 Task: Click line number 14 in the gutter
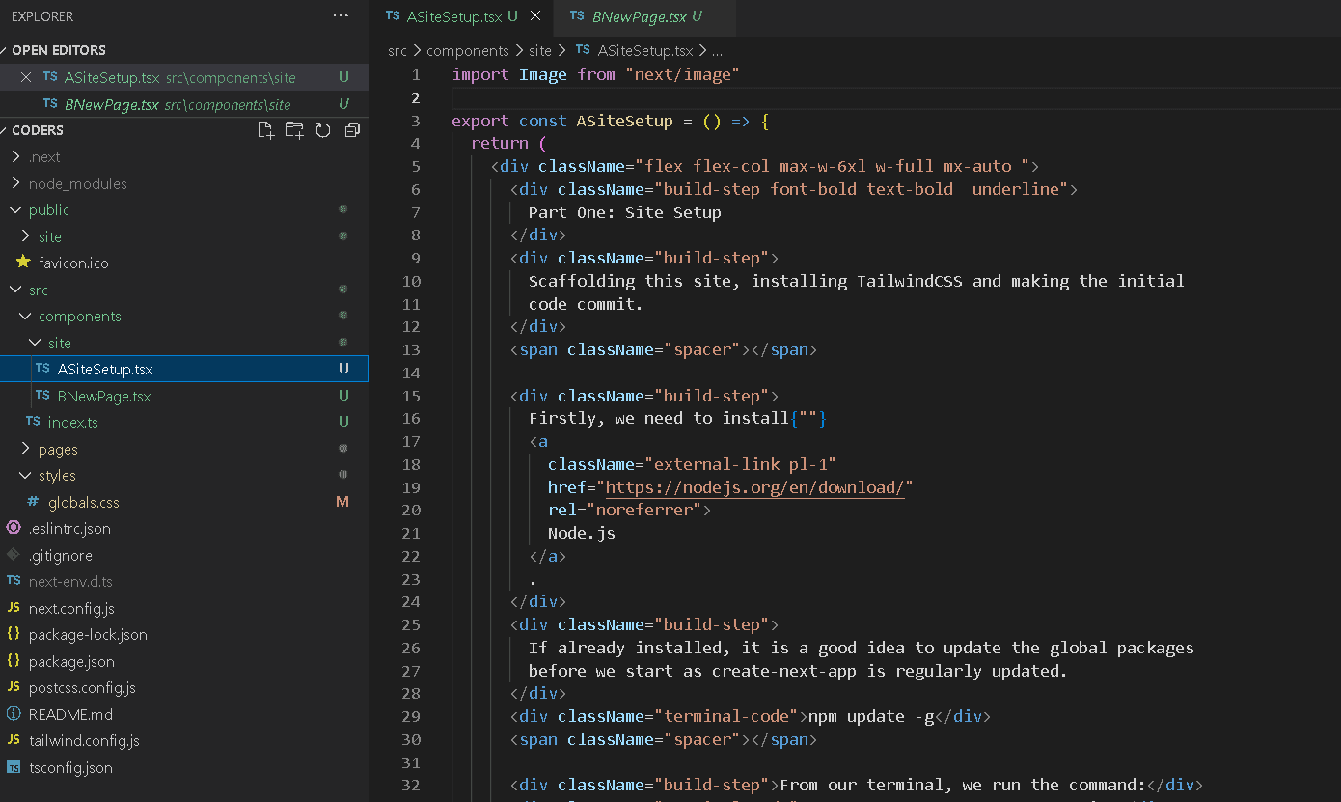coord(411,373)
